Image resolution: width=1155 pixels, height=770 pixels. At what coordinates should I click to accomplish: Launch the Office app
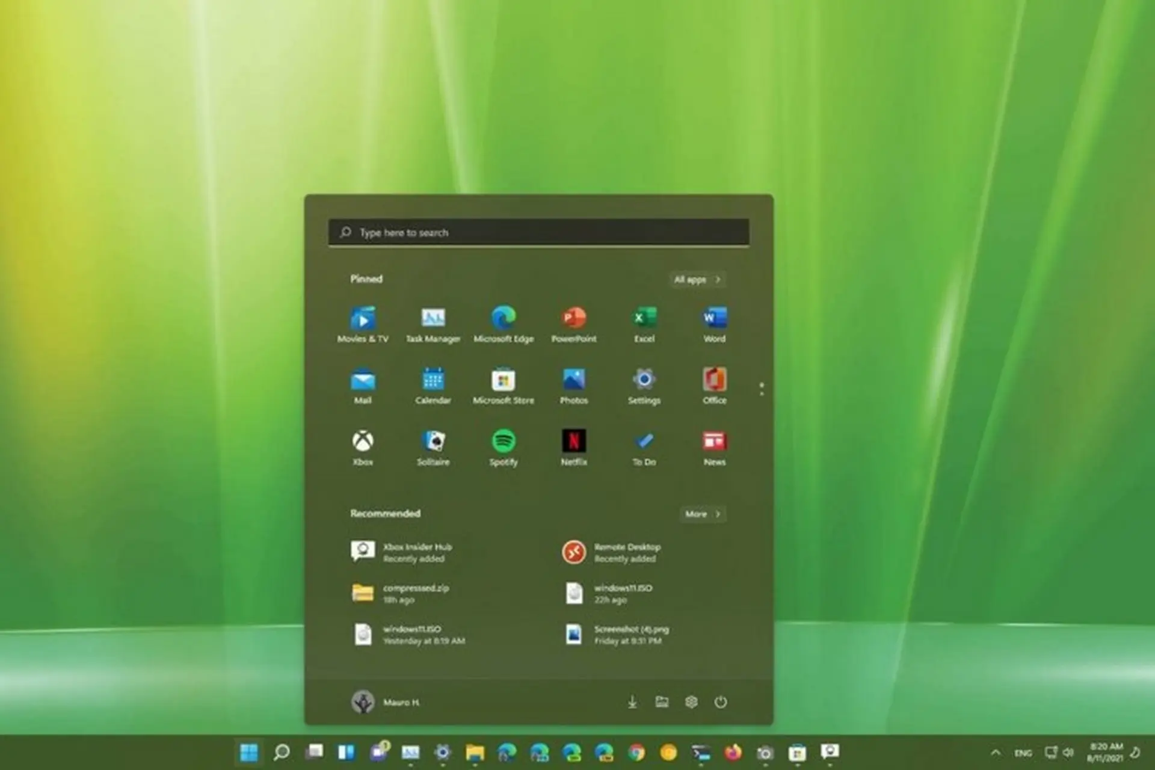click(715, 387)
